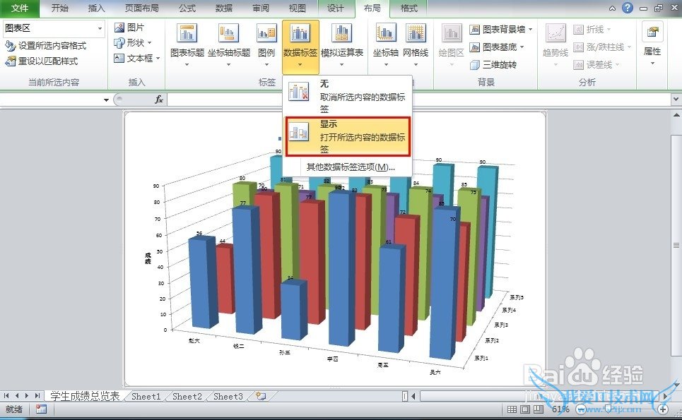This screenshot has height=420, width=682.
Task: Switch to the 插入 ribbon tab
Action: click(96, 8)
